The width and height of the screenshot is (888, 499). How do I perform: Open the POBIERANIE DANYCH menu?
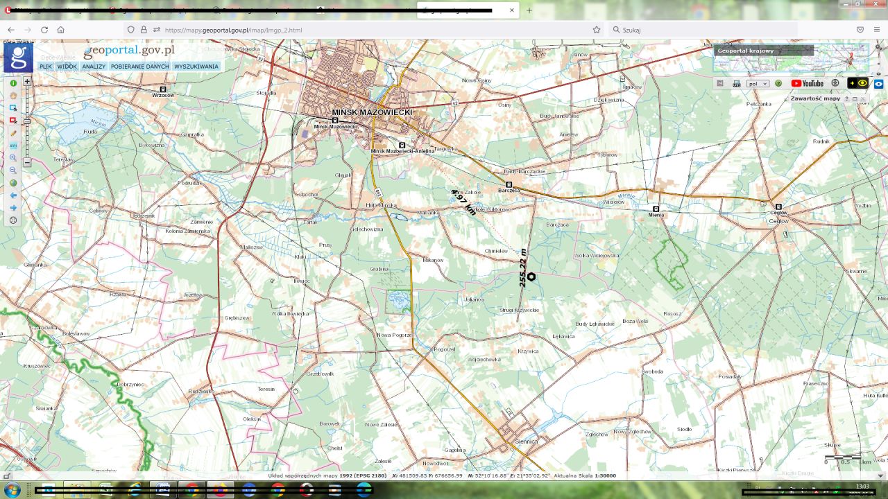tap(139, 67)
